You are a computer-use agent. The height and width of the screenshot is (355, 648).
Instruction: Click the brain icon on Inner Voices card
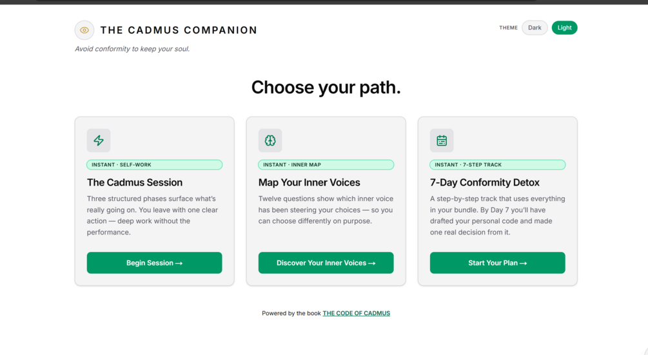tap(270, 140)
